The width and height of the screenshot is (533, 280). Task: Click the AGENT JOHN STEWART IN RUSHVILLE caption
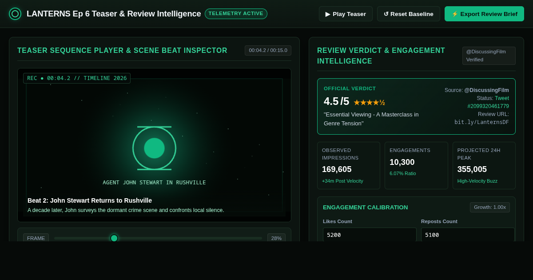tap(154, 183)
